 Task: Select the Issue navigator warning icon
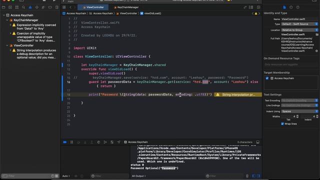click(30, 7)
